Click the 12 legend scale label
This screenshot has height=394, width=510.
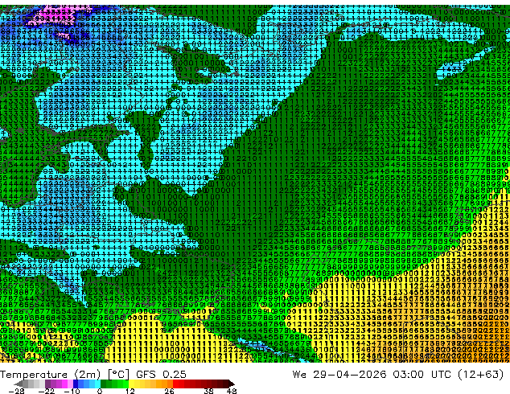(130, 391)
